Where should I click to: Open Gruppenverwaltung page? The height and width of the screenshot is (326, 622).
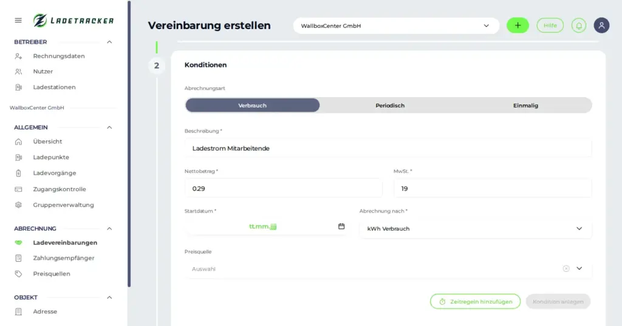pyautogui.click(x=63, y=205)
